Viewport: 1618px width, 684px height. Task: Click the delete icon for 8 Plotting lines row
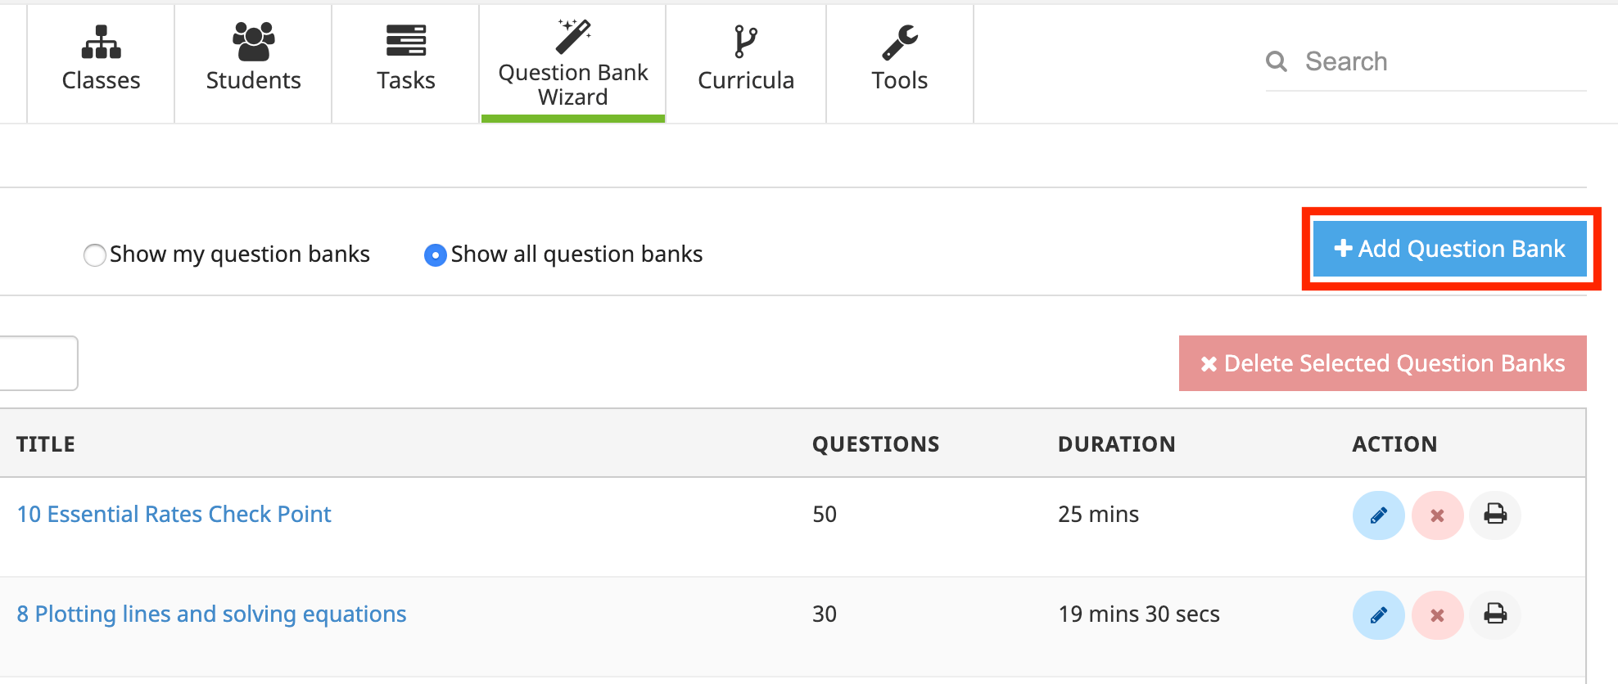tap(1437, 614)
